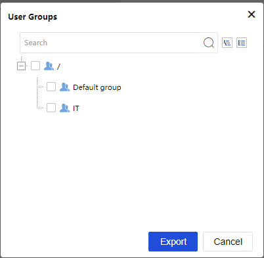Viewport: 264px width, 258px height.
Task: Click the Default group people icon
Action: (64, 87)
